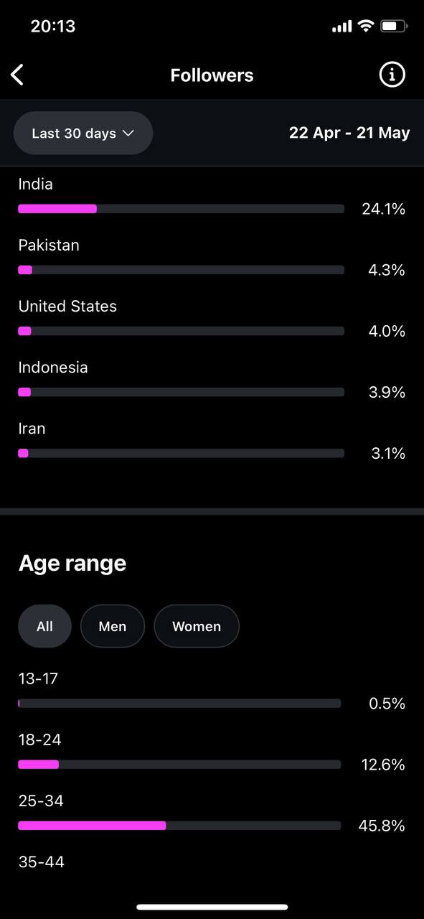424x919 pixels.
Task: Select the Pakistan country row
Action: tap(212, 258)
